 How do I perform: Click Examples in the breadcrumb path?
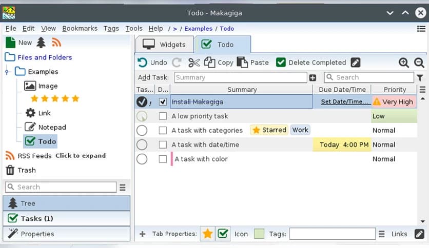pyautogui.click(x=199, y=29)
